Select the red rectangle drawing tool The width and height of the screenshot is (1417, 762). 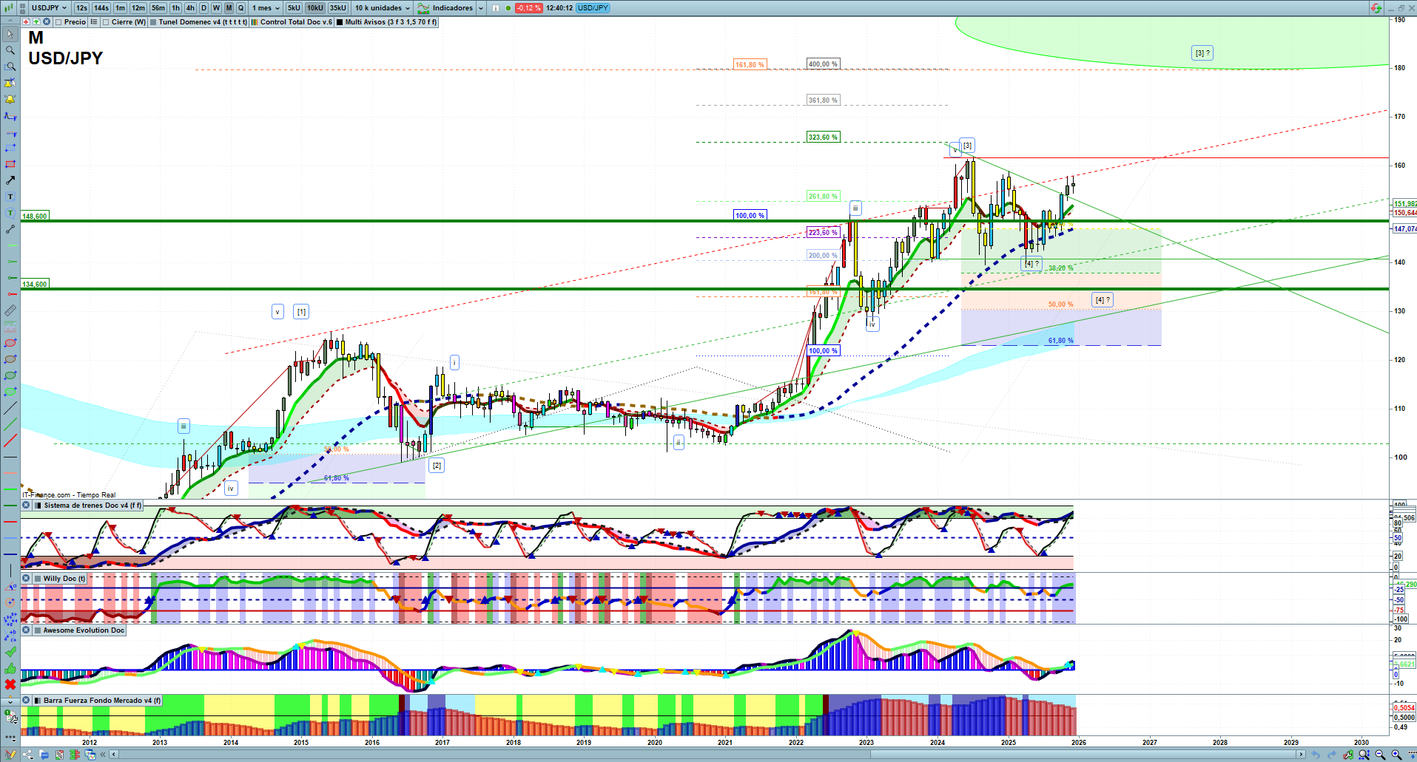[10, 164]
